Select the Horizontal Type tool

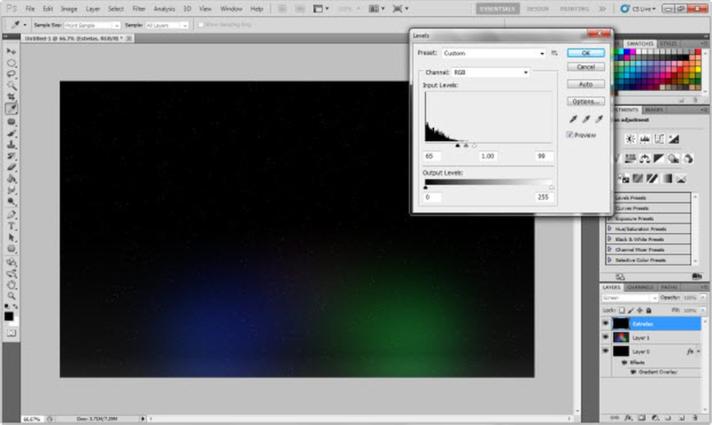tap(12, 226)
